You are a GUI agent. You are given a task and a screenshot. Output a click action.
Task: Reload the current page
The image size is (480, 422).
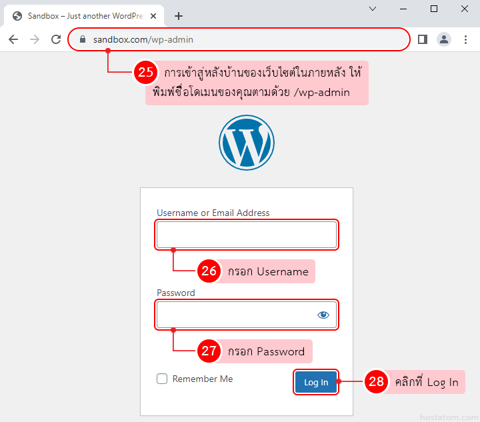click(x=56, y=39)
